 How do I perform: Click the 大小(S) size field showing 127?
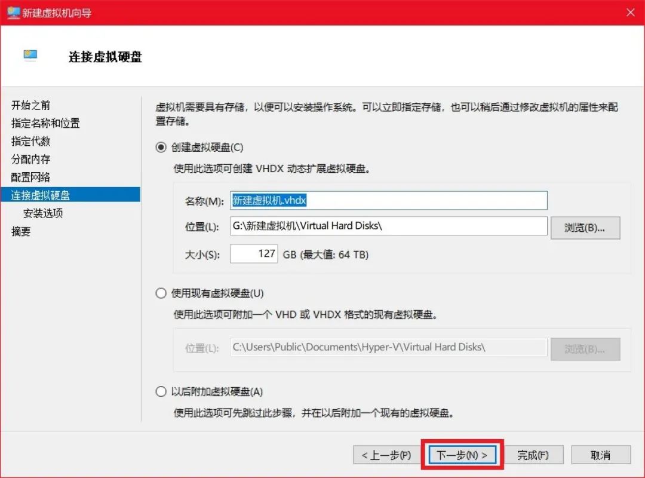coord(253,253)
